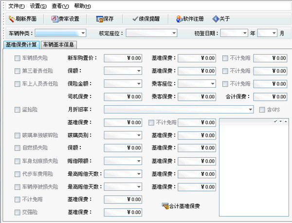Open the 核定座位 dropdown
Viewport: 292px width, 223px height.
tap(174, 34)
